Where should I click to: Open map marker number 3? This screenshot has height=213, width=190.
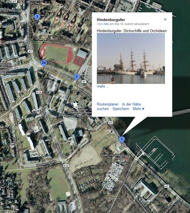(x=37, y=17)
